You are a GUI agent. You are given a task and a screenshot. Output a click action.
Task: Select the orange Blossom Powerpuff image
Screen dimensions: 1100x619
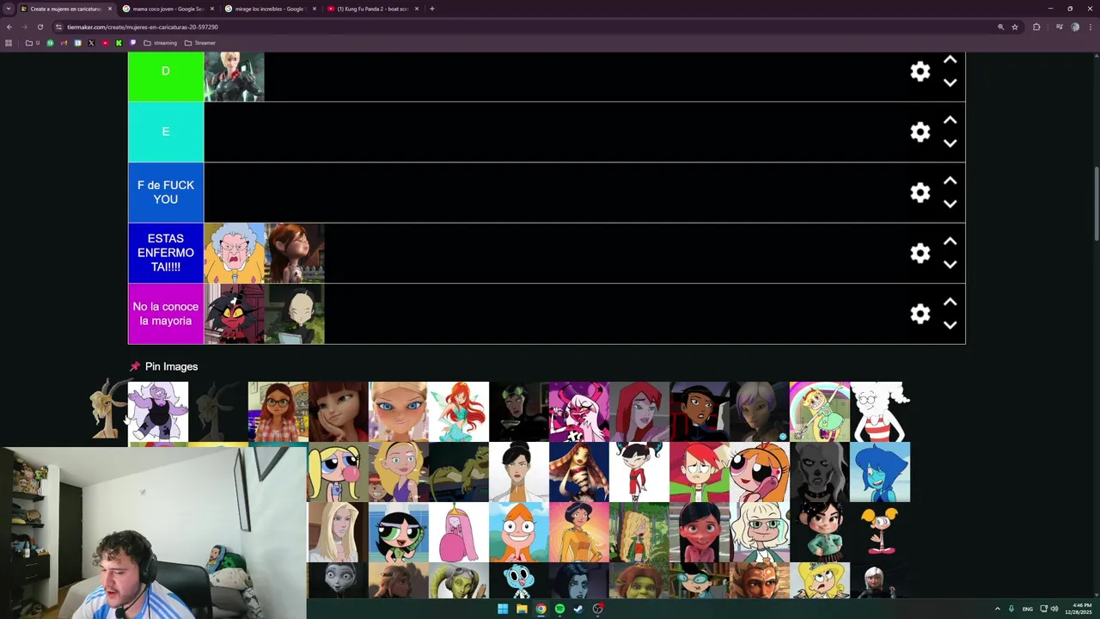pos(760,472)
